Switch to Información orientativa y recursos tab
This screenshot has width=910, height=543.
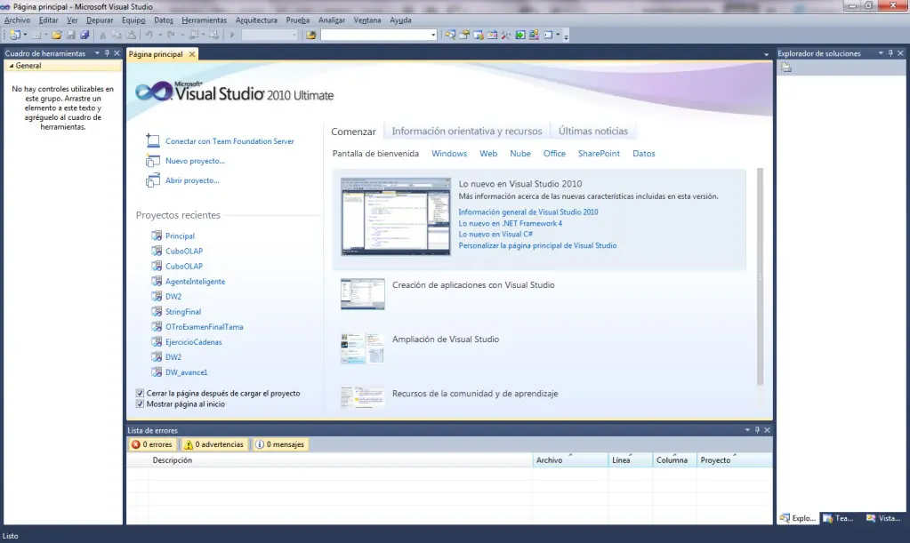[467, 131]
